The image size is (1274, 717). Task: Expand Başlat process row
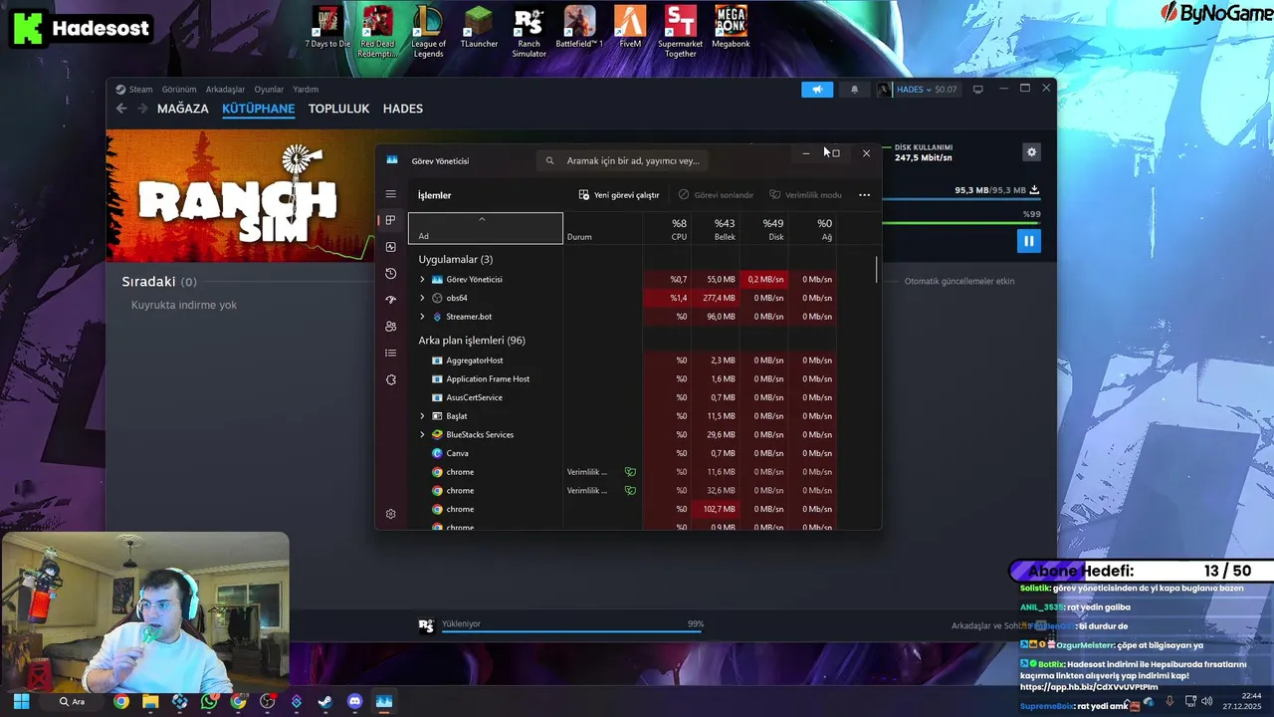coord(422,416)
